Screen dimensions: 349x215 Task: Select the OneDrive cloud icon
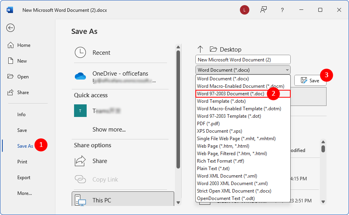80,76
